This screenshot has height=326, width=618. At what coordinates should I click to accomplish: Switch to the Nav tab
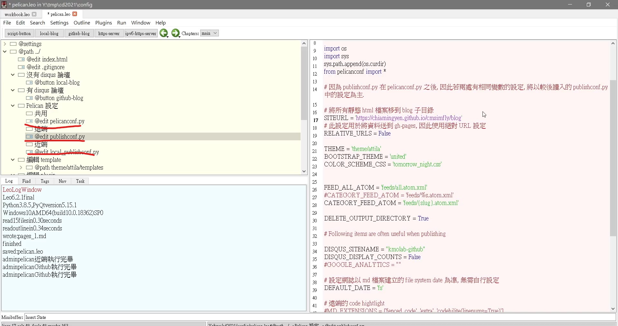(62, 181)
